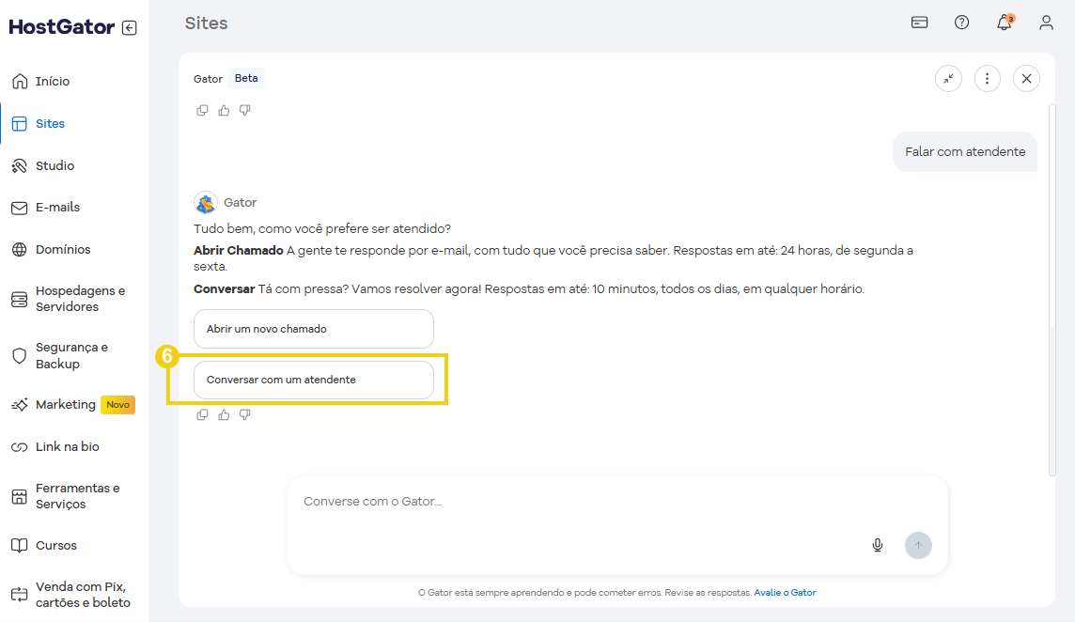Close the Gator chat panel
The height and width of the screenshot is (622, 1075).
1026,79
